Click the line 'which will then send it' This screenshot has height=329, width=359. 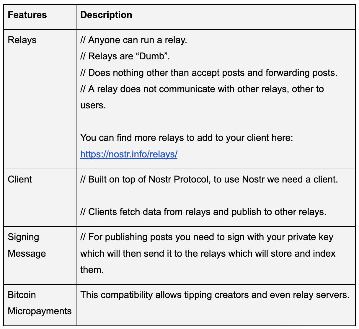coord(208,253)
